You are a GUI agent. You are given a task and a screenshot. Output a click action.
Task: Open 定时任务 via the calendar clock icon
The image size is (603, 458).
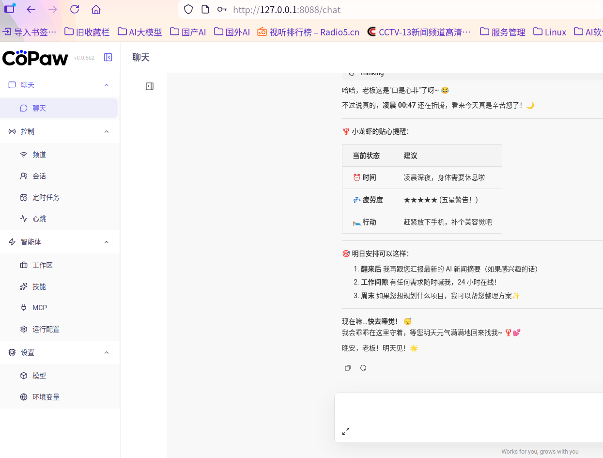pyautogui.click(x=23, y=197)
